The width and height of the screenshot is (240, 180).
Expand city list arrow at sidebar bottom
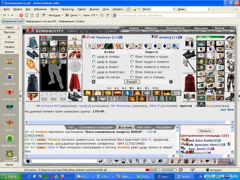15,158
